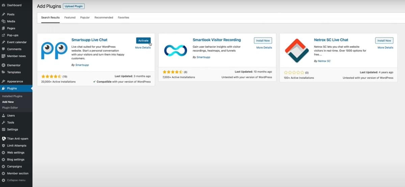Click the Comments bubble icon
Image resolution: width=405 pixels, height=187 pixels.
point(3,49)
